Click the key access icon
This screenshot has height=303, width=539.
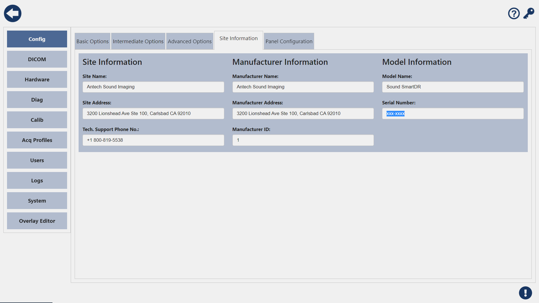click(x=529, y=13)
